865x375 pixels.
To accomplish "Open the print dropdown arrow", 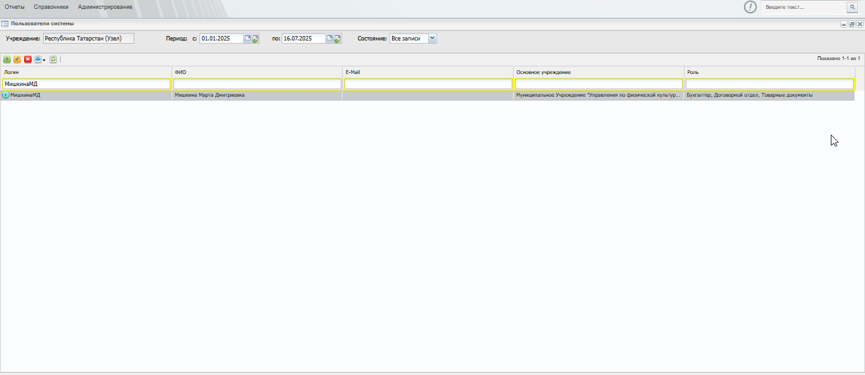I will [44, 59].
